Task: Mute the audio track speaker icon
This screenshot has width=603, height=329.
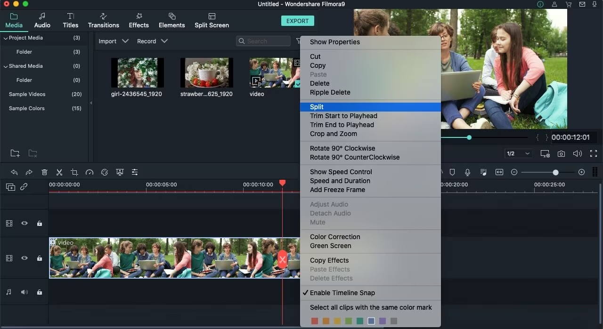Action: pos(24,292)
